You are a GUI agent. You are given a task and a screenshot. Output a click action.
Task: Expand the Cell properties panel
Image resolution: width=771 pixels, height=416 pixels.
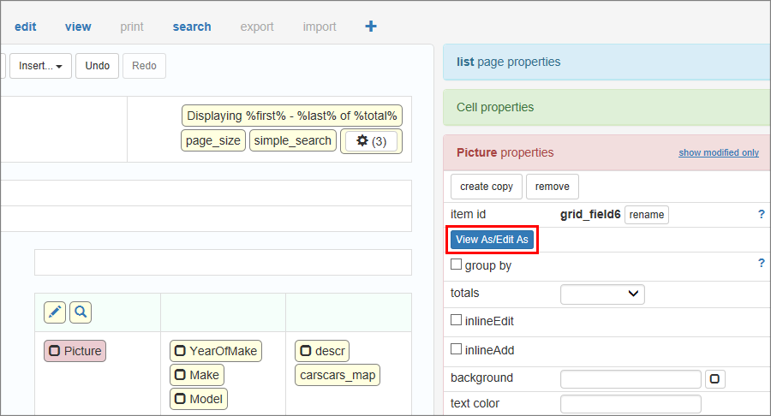[495, 107]
